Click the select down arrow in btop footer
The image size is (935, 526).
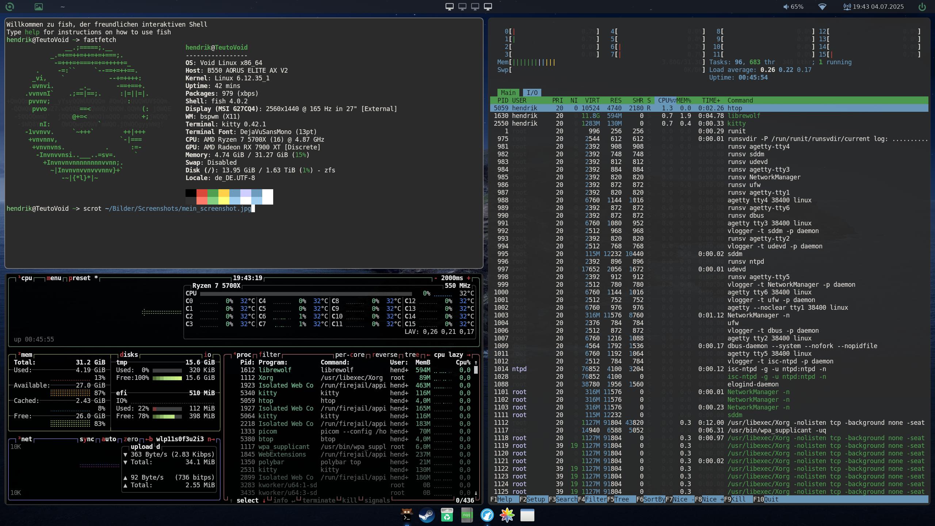264,500
